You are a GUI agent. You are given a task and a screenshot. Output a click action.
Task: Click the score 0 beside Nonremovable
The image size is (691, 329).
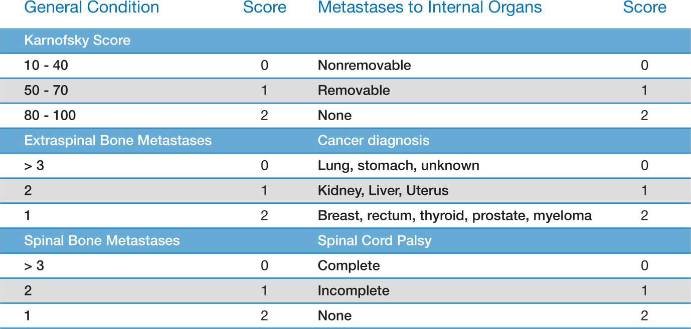[644, 65]
